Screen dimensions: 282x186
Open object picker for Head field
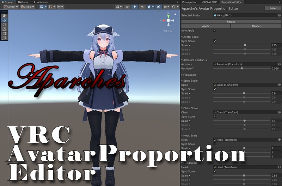coord(279,167)
